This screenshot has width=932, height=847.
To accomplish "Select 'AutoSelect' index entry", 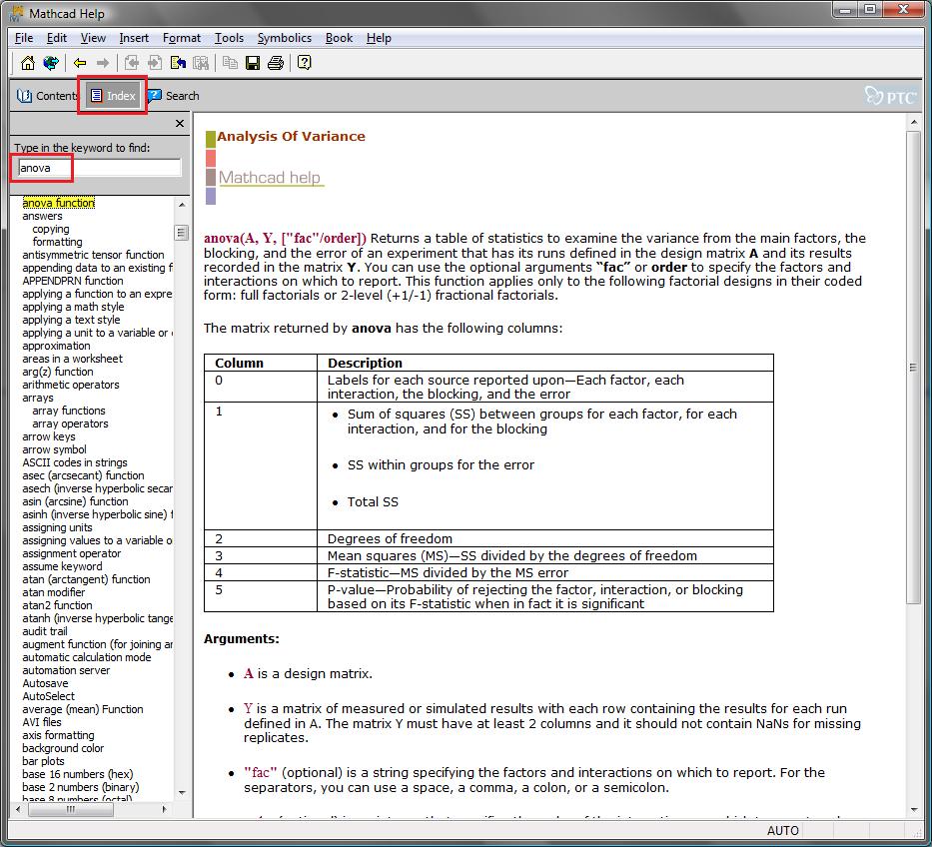I will pyautogui.click(x=49, y=696).
